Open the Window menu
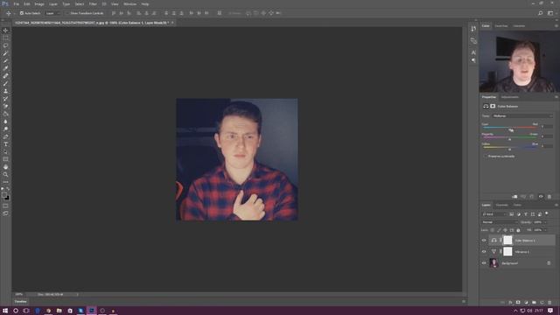Screen dimensions: 560x315 tap(129, 3)
